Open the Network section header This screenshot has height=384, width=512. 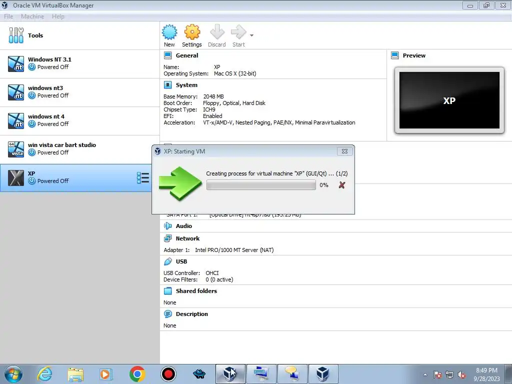coord(187,238)
